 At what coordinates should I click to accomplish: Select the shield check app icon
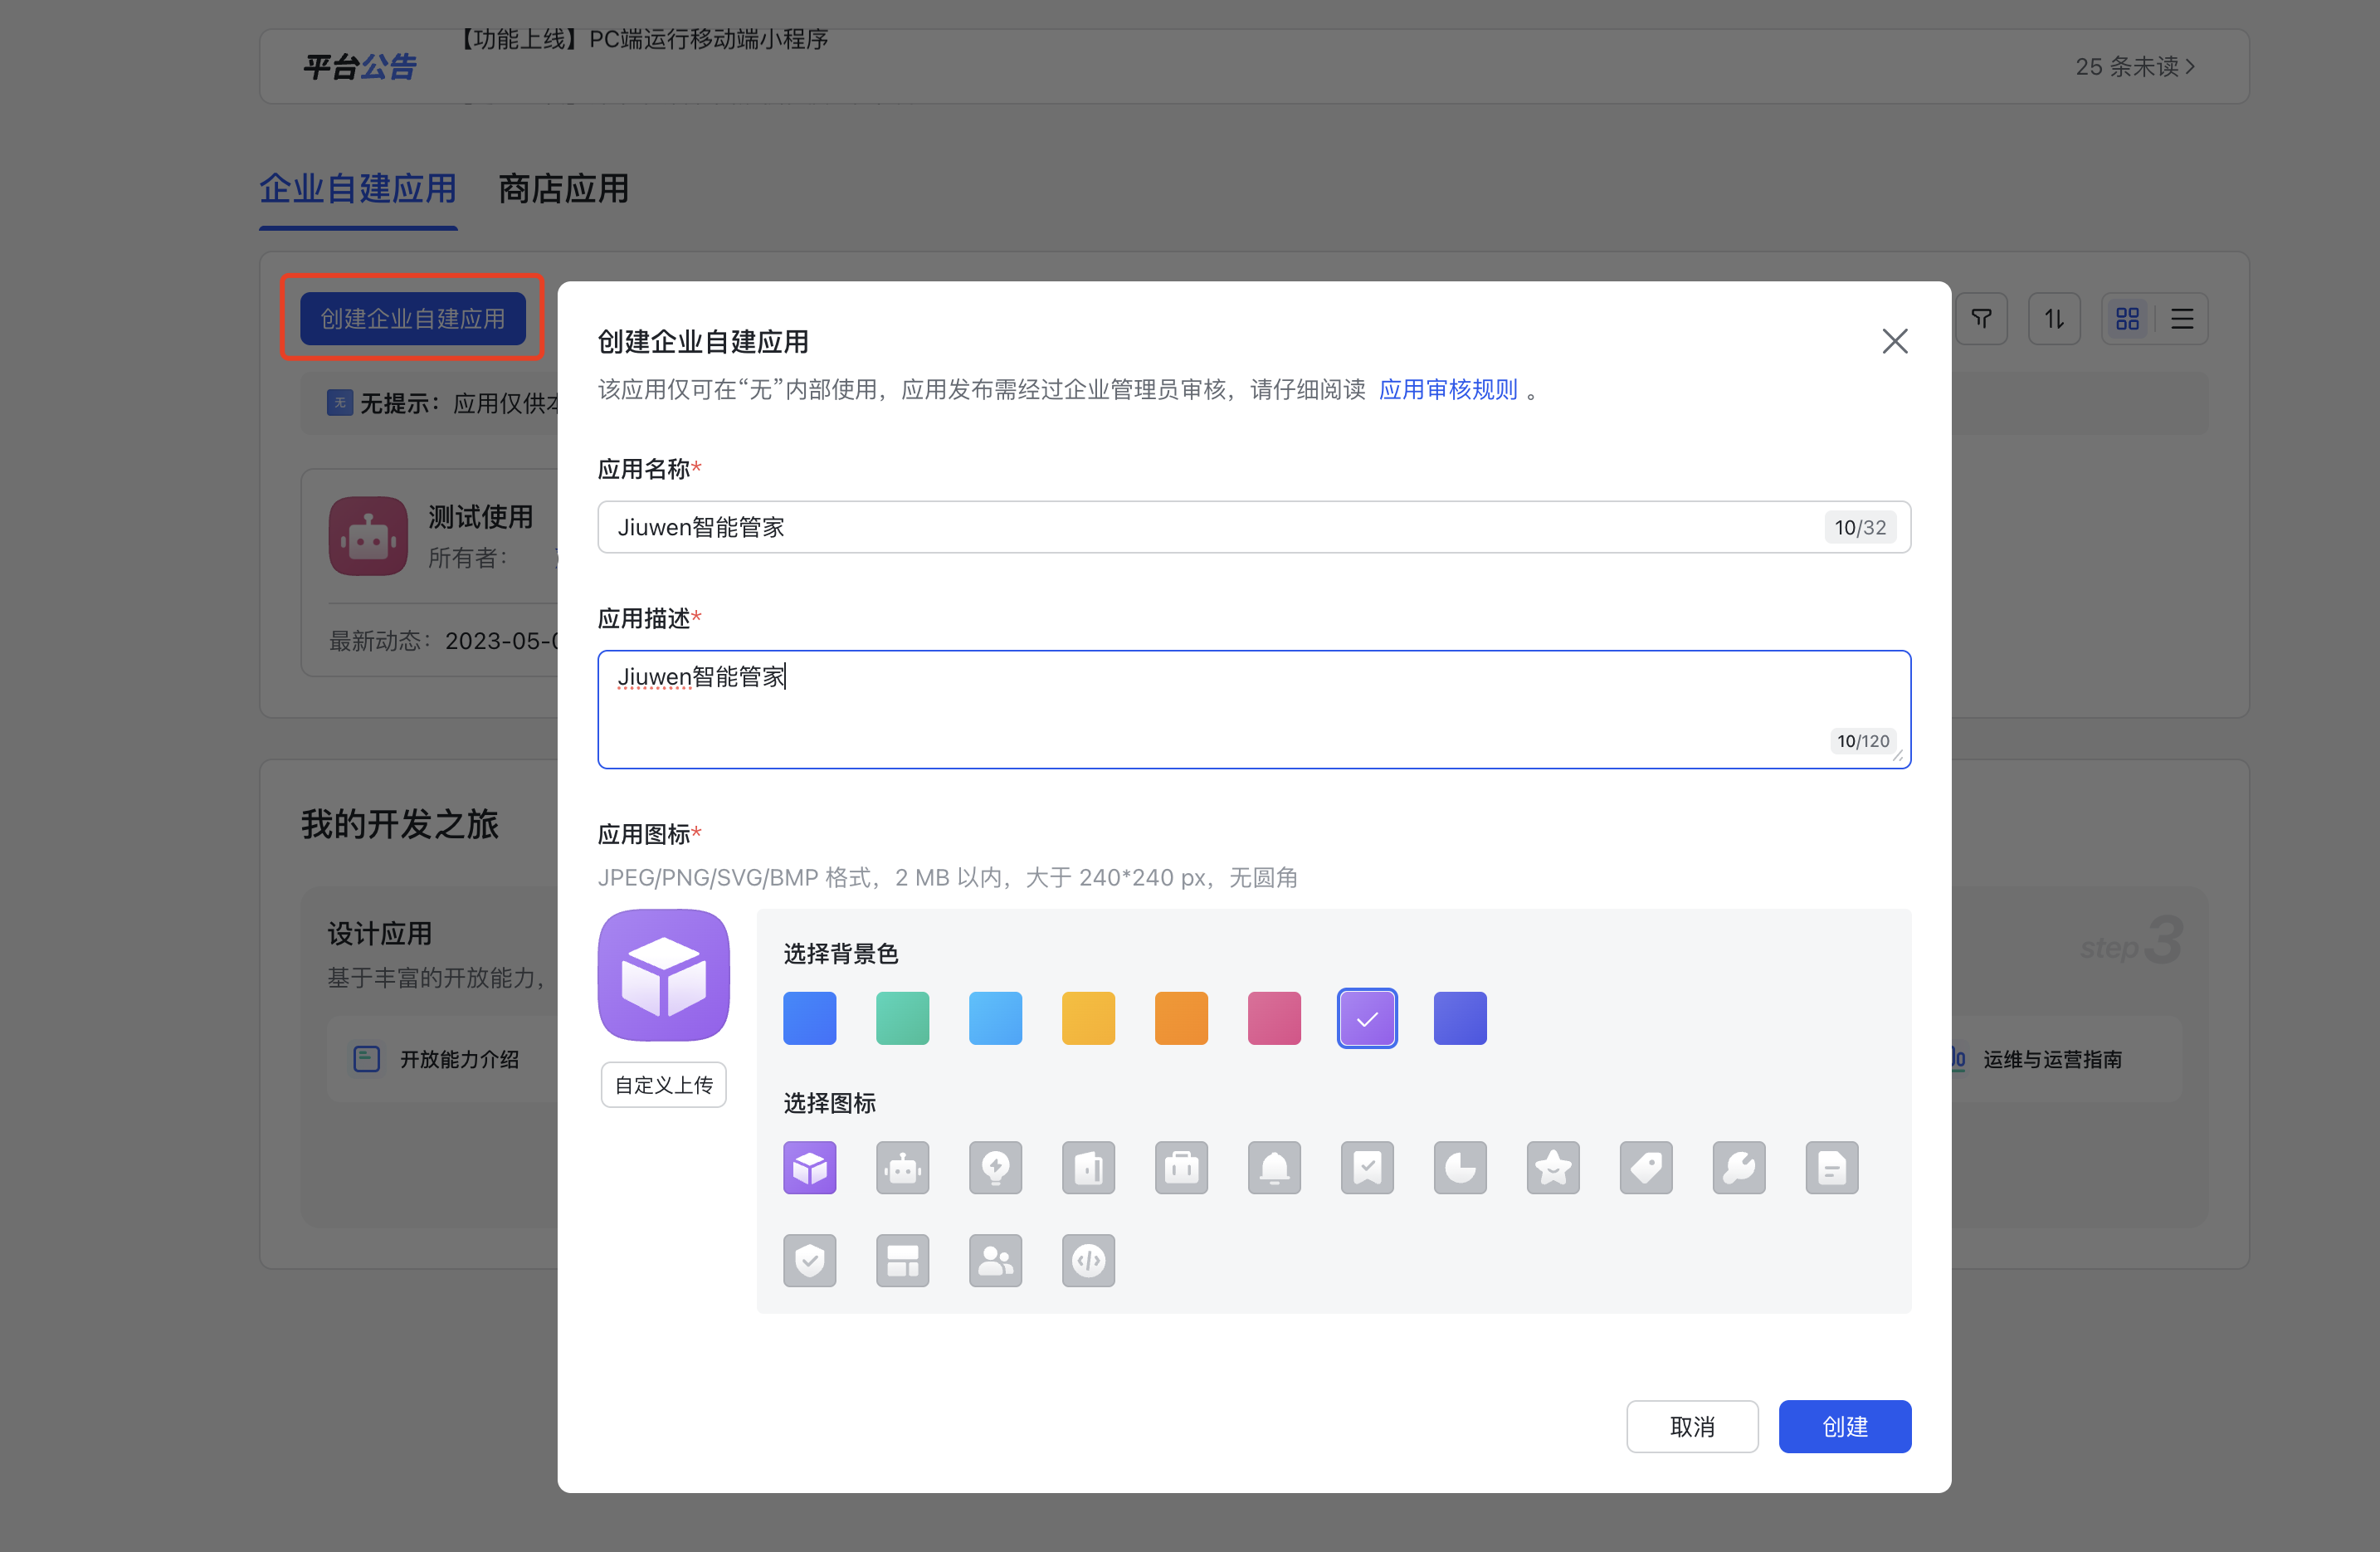pyautogui.click(x=809, y=1260)
